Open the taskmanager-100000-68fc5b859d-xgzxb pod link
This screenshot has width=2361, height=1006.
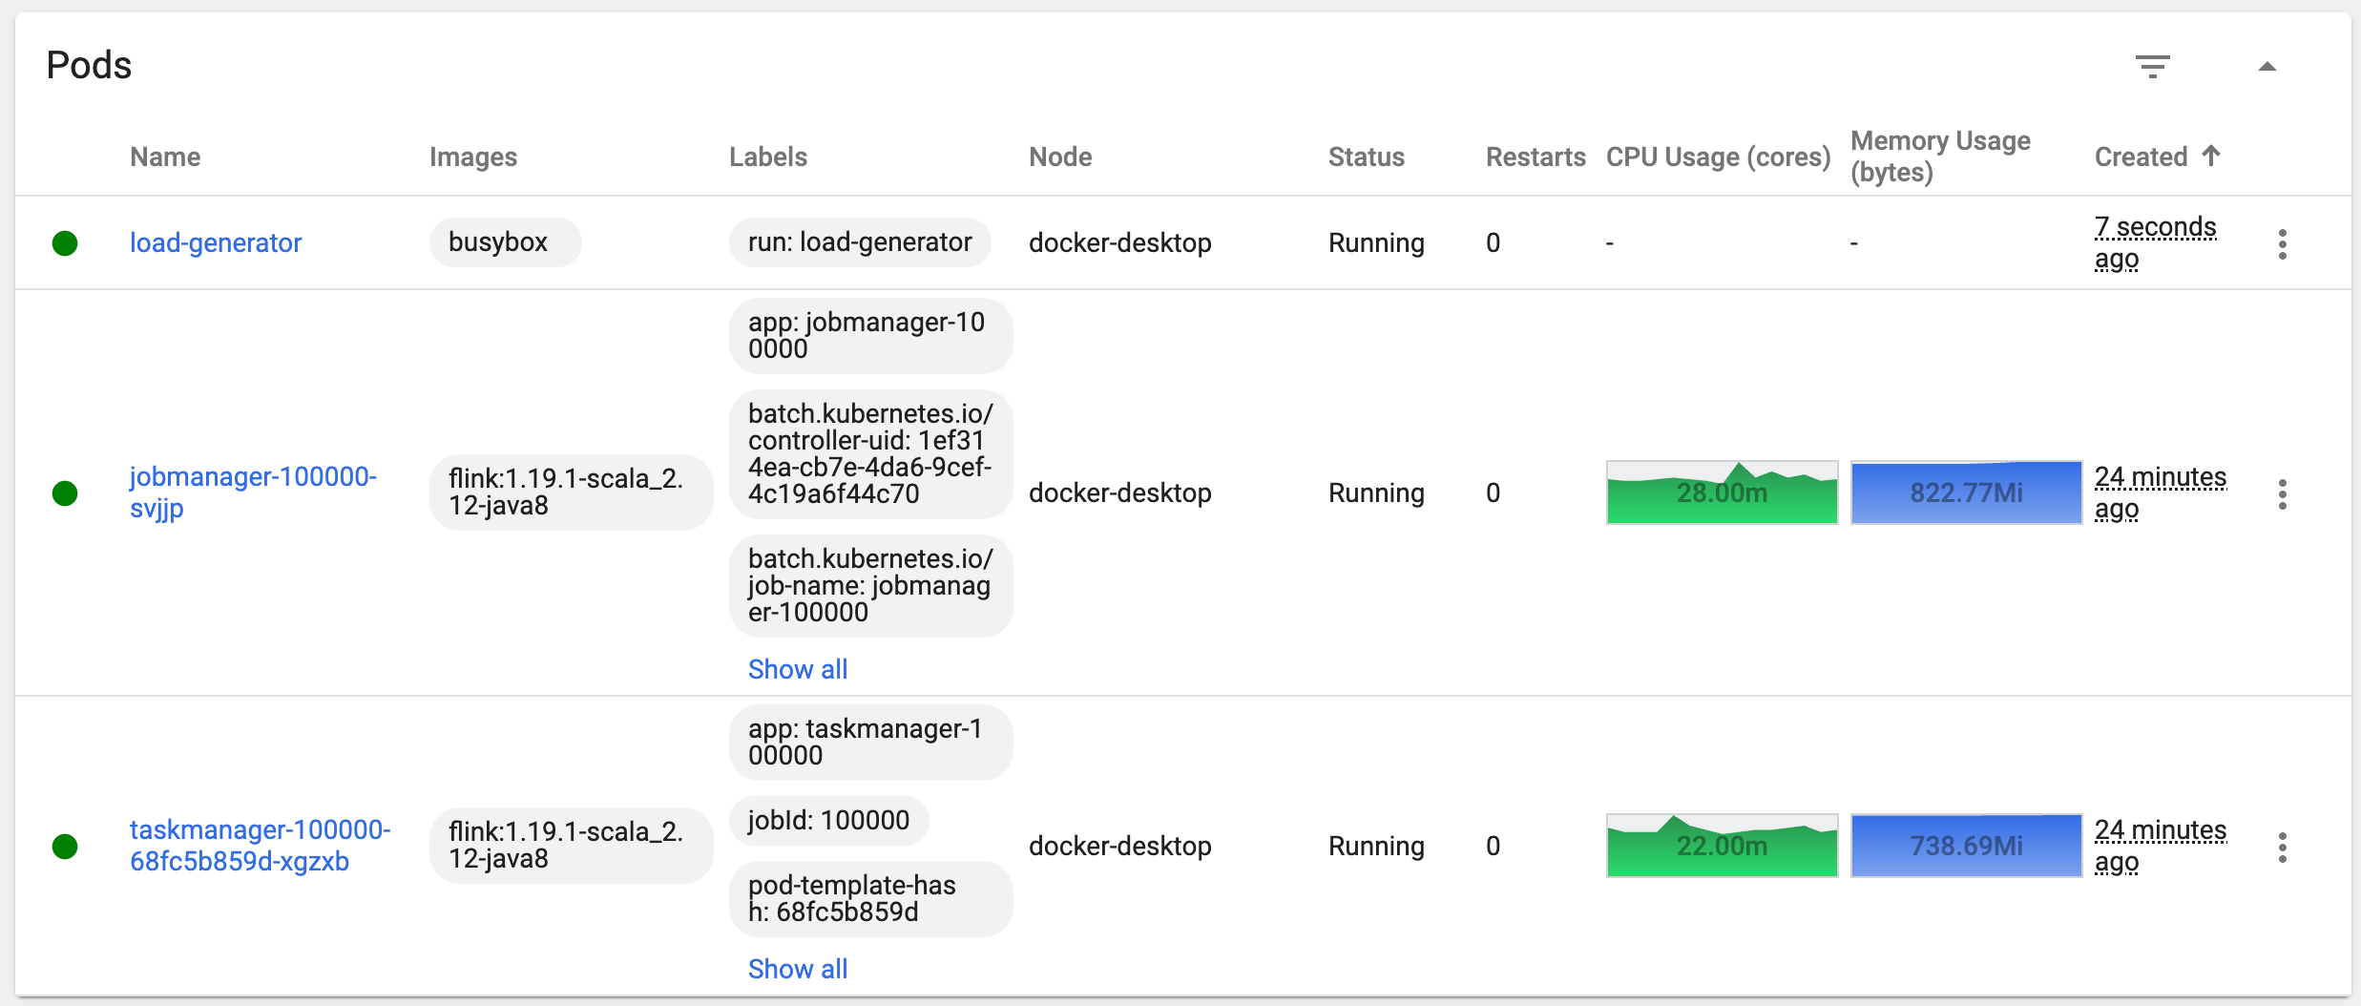(x=259, y=846)
